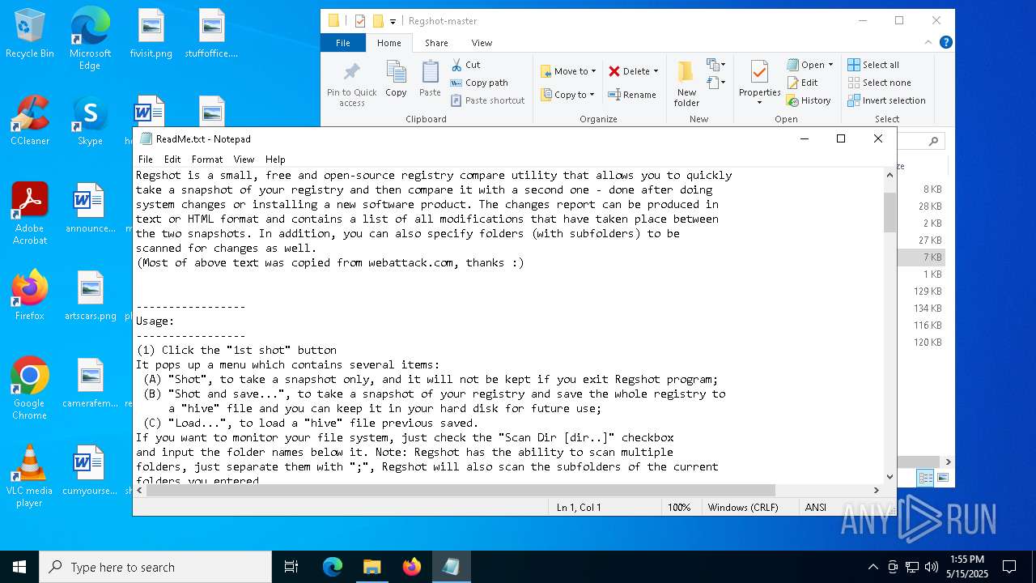Select Skype desktop icon
This screenshot has width=1036, height=583.
click(x=90, y=120)
